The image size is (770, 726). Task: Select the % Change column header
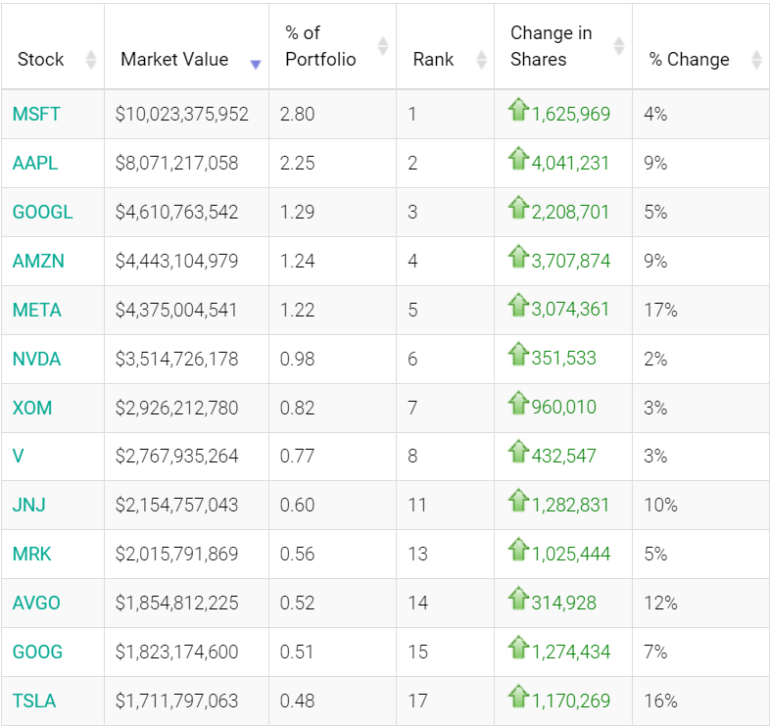pyautogui.click(x=689, y=60)
